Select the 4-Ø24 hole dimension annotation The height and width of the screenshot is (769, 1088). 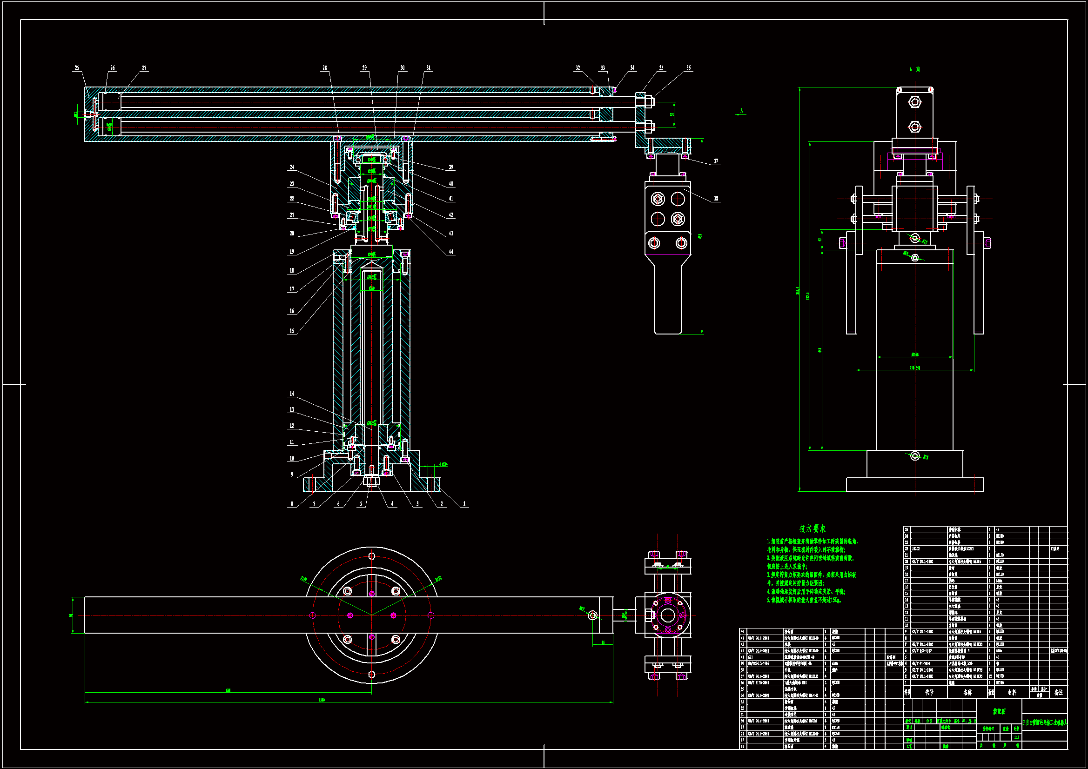[443, 465]
